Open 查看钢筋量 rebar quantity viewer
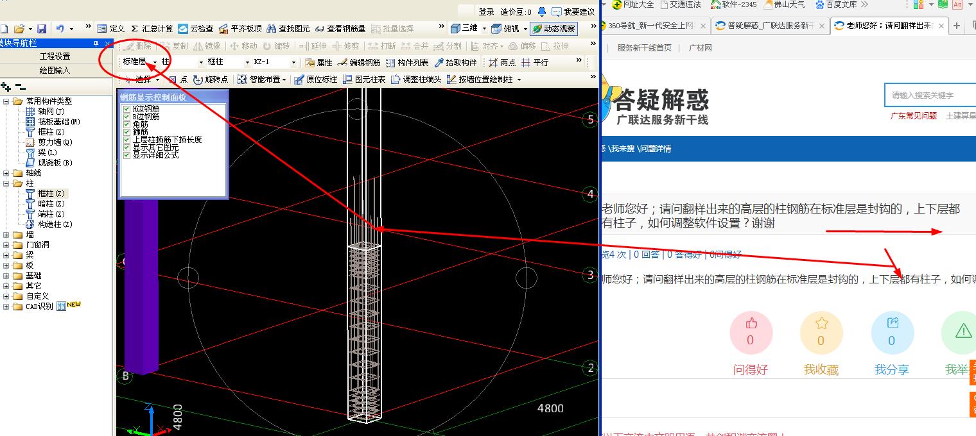976x436 pixels. (x=340, y=29)
